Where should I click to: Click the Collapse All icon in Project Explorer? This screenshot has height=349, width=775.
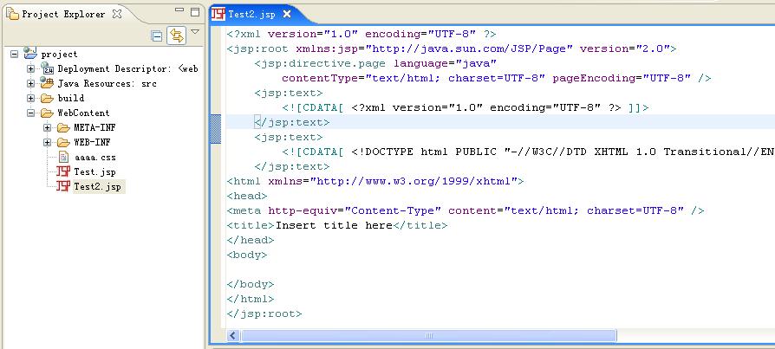point(157,36)
